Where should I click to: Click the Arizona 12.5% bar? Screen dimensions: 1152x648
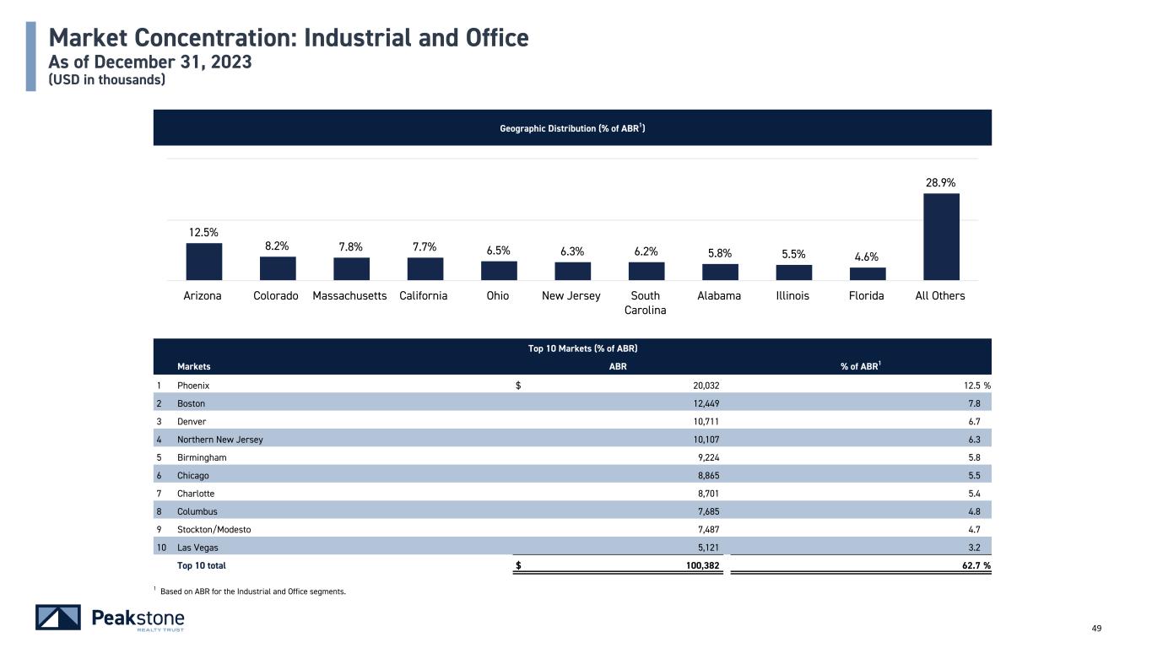[x=203, y=262]
